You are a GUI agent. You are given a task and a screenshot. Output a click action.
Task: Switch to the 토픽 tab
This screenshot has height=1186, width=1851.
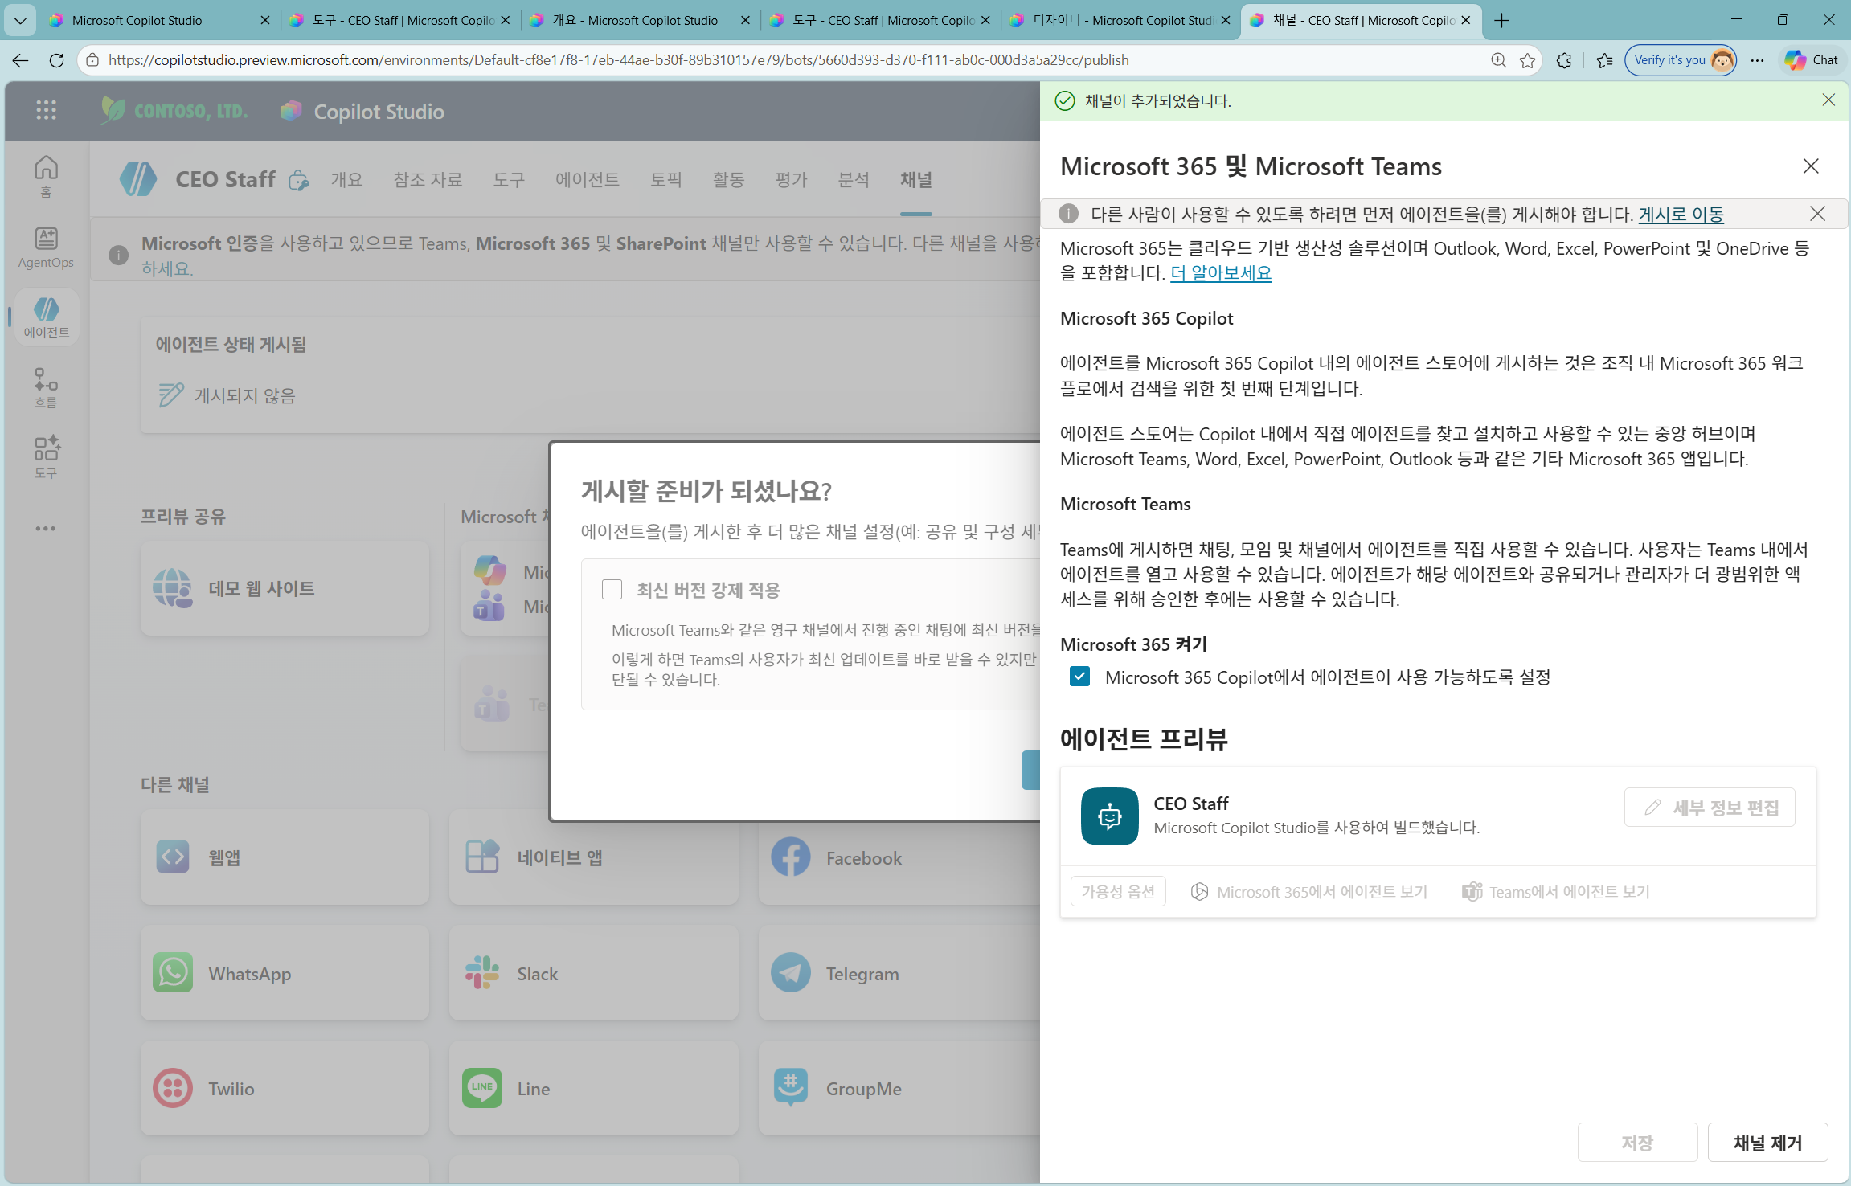click(665, 180)
